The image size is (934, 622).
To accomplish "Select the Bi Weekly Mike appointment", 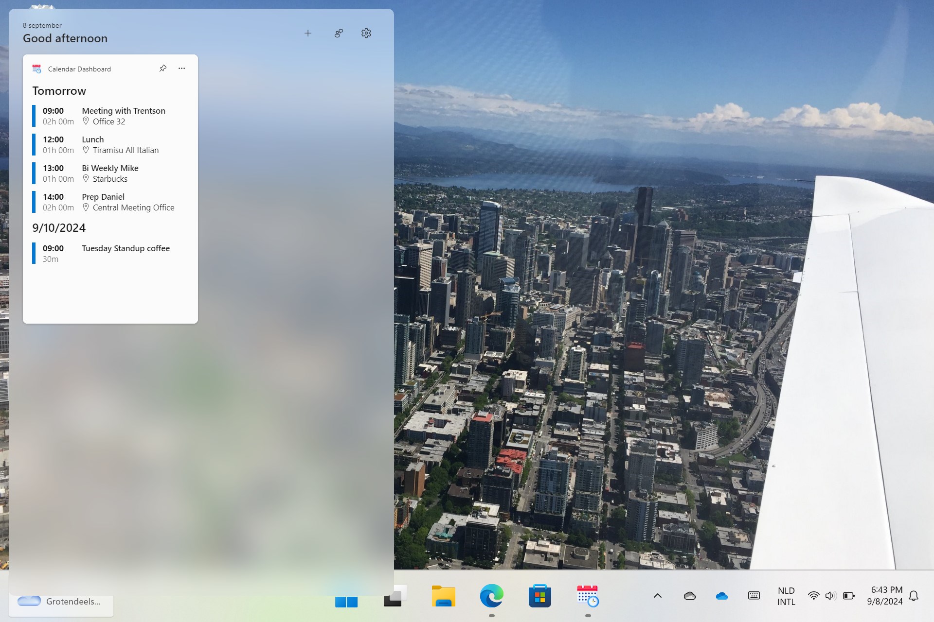I will [x=110, y=168].
